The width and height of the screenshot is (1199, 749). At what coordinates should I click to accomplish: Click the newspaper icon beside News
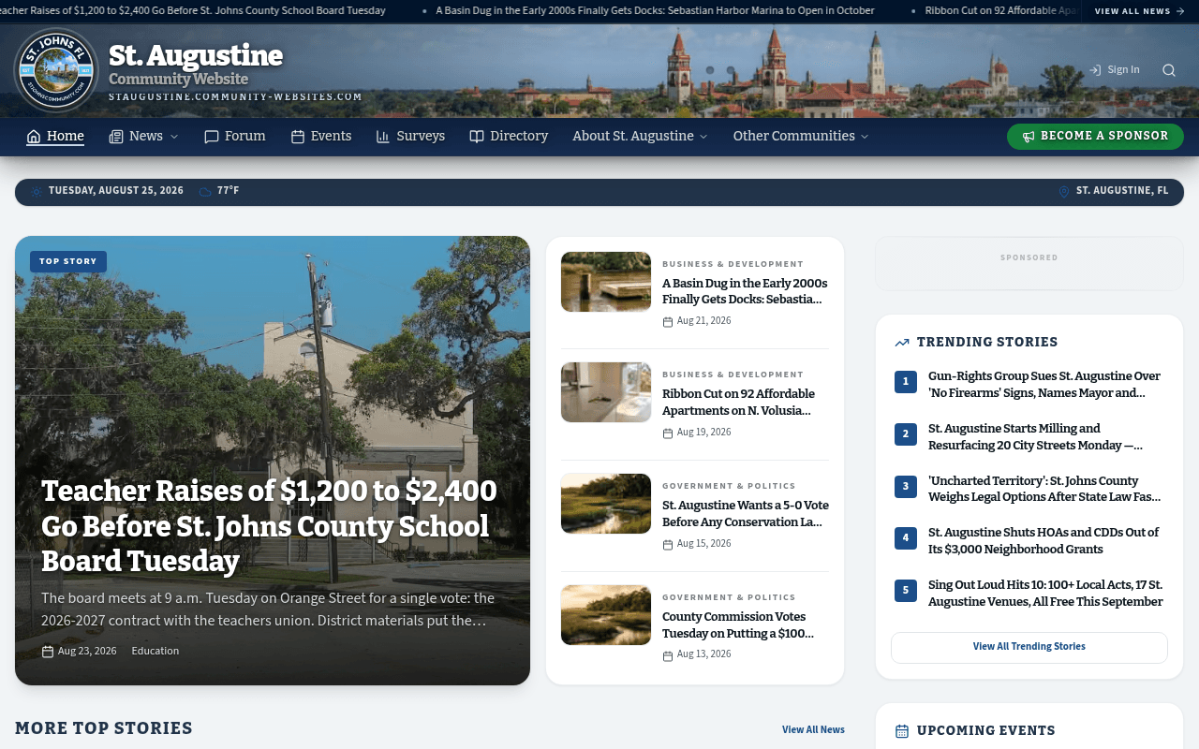coord(116,137)
